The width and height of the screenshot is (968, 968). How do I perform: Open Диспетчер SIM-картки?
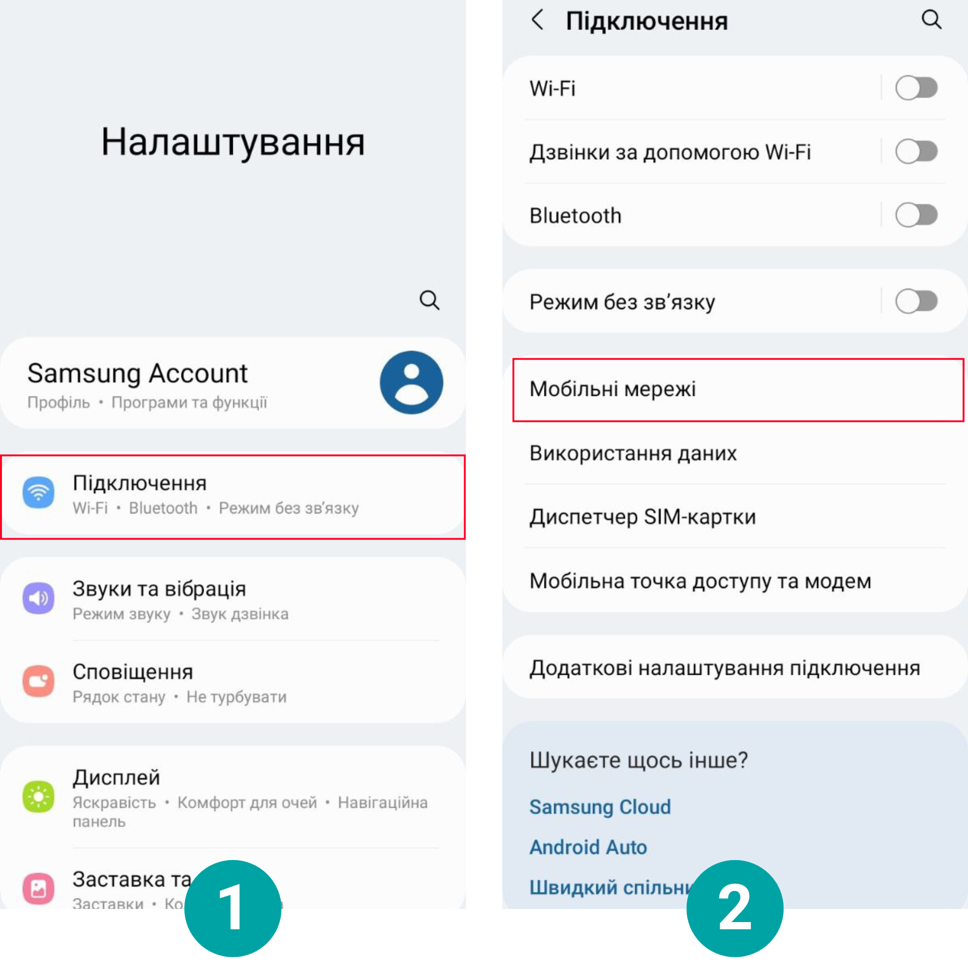[735, 516]
